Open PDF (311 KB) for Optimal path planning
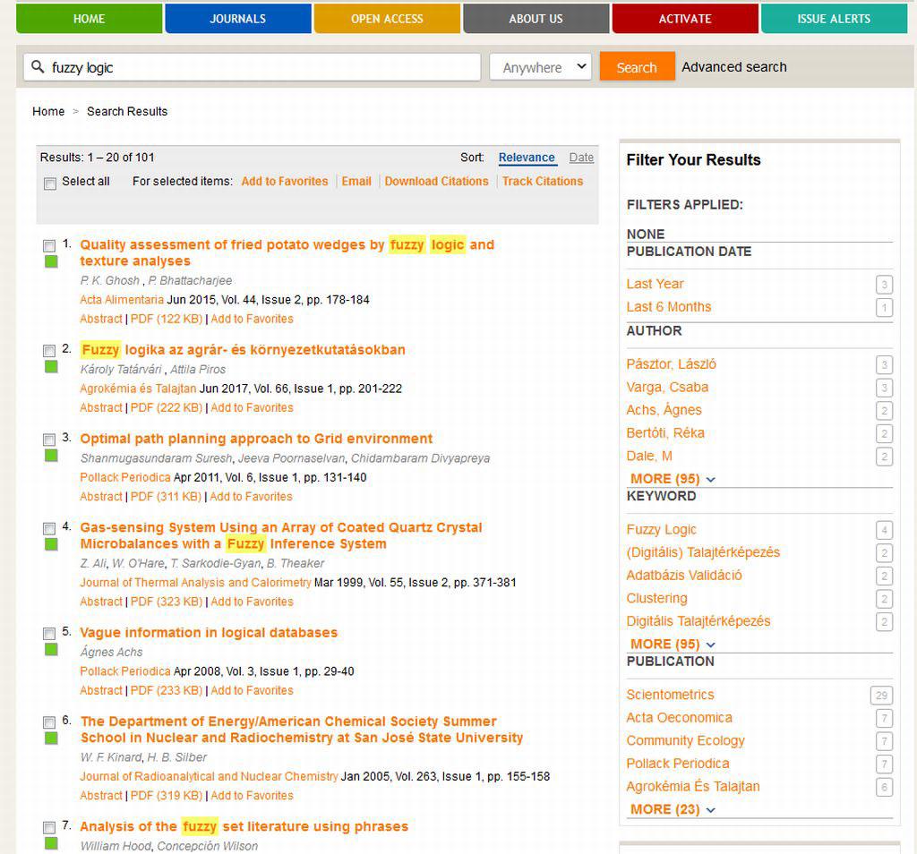 (x=166, y=497)
